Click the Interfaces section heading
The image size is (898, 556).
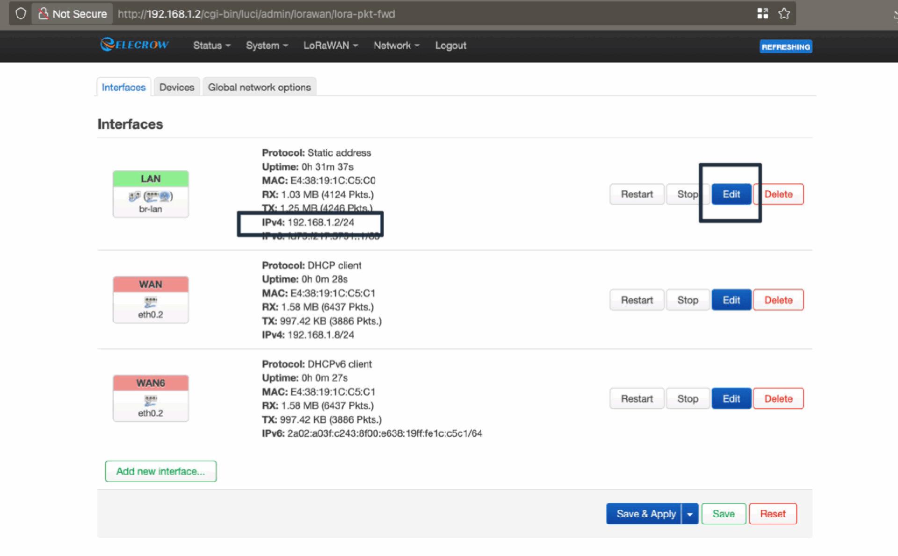point(130,124)
